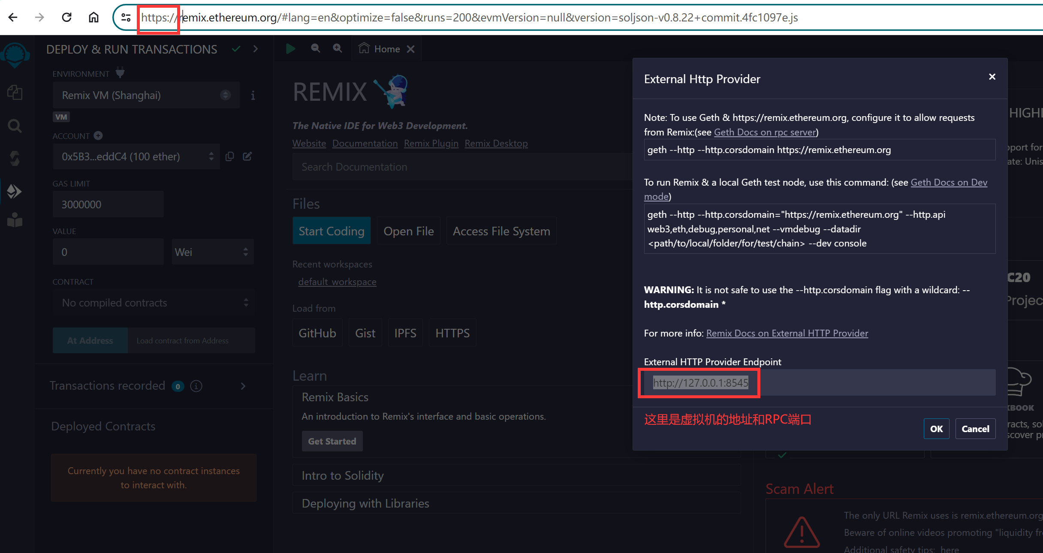Click the Open File button

[x=409, y=231]
